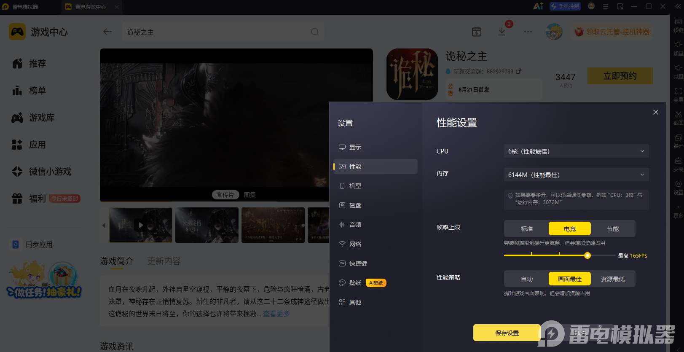Click the 立即预约 button

click(620, 76)
